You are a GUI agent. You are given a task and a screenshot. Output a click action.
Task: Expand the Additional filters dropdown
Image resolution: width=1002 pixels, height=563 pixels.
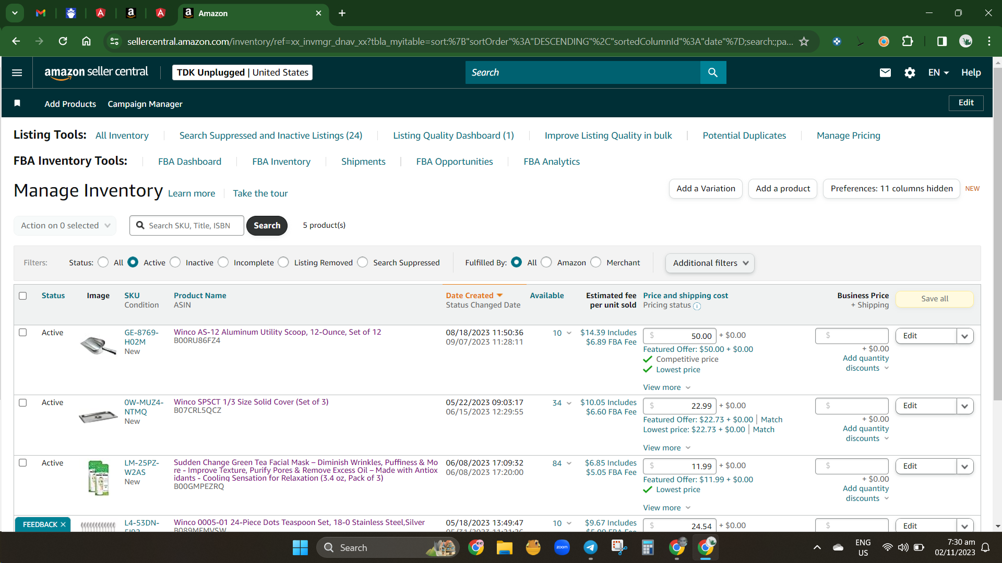(710, 263)
